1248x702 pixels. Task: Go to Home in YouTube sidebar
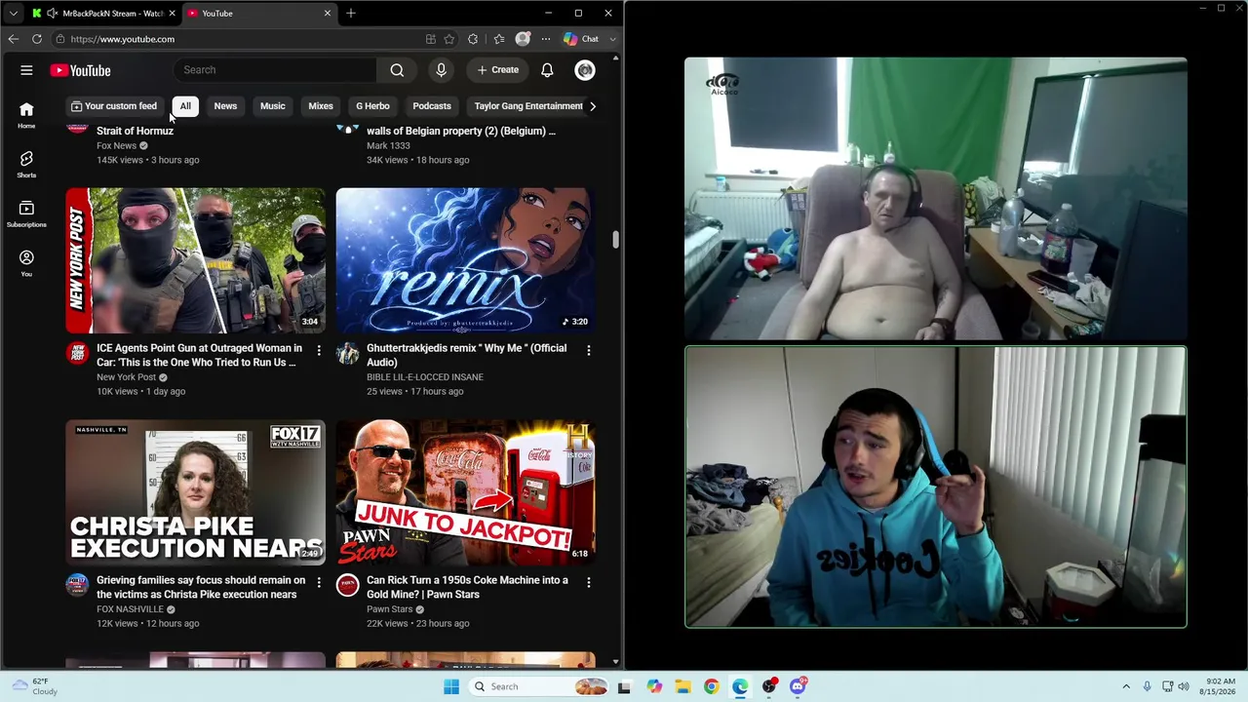26,114
